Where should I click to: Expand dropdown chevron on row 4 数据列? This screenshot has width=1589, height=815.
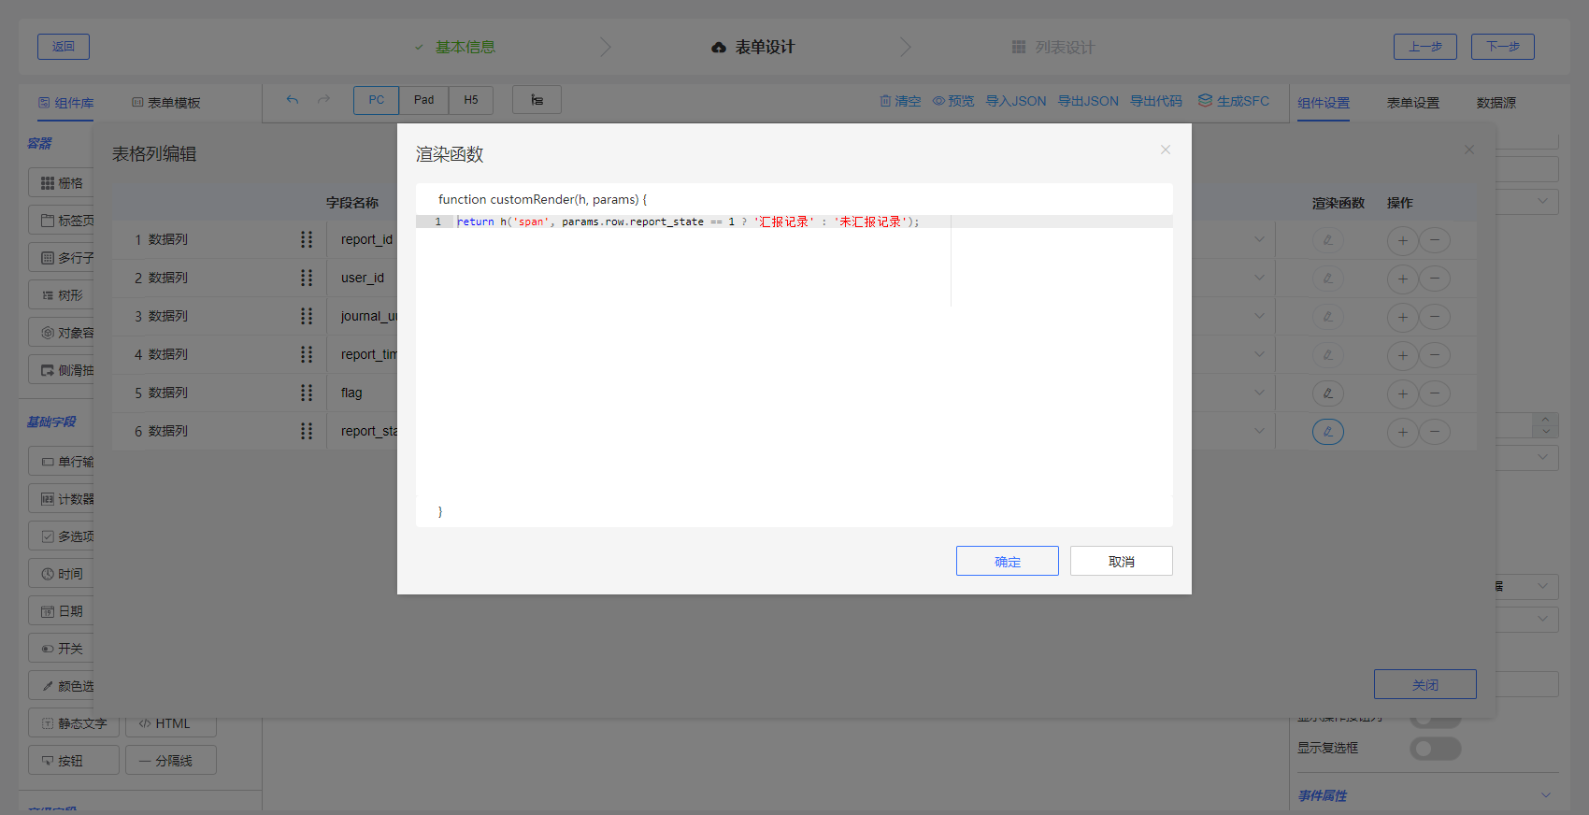coord(1259,354)
